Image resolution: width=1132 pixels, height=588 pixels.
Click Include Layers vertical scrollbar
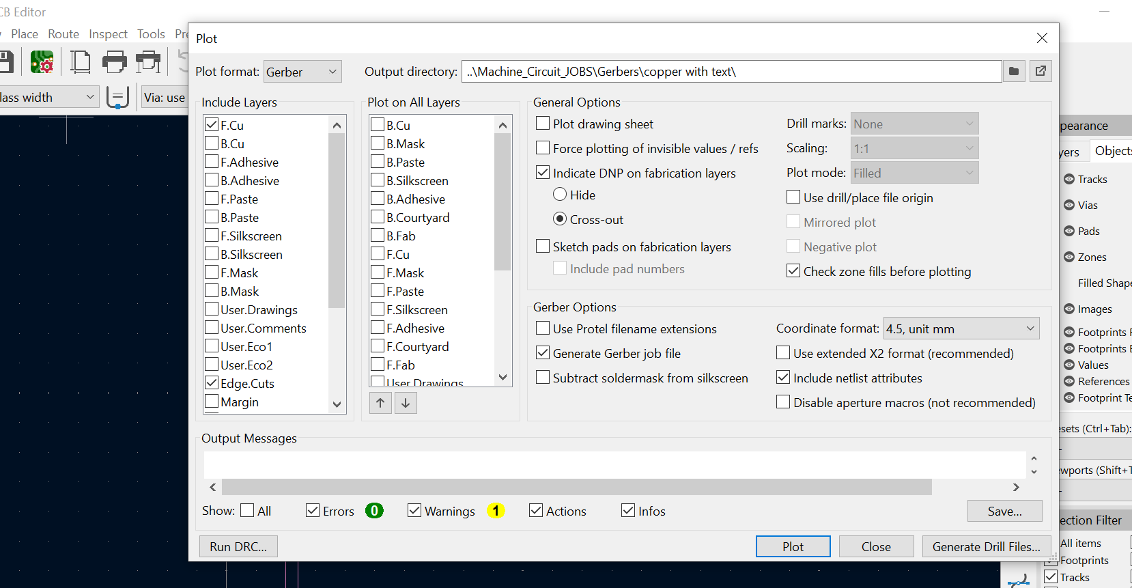pyautogui.click(x=337, y=220)
